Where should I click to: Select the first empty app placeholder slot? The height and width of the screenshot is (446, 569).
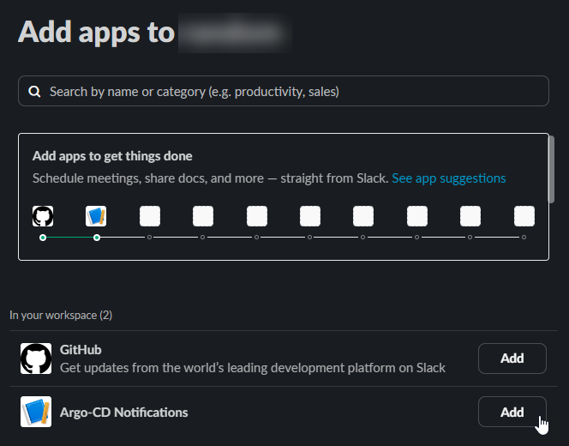click(x=150, y=216)
